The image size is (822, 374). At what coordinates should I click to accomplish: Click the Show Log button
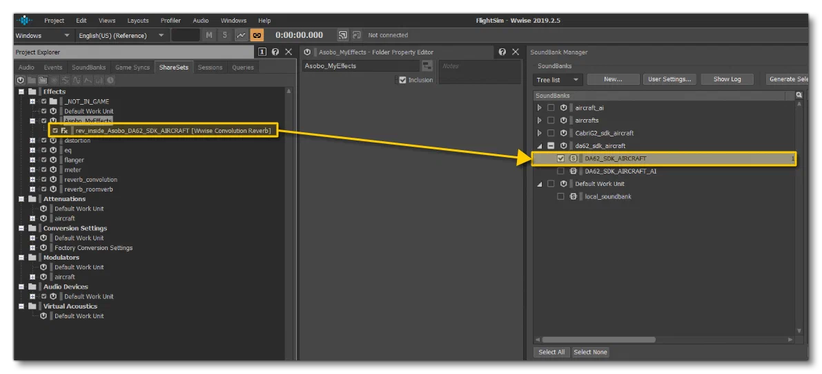[727, 79]
